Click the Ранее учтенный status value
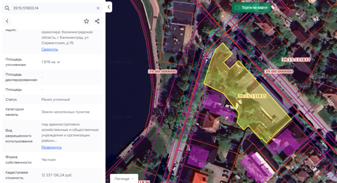This screenshot has height=183, width=337. tap(56, 100)
